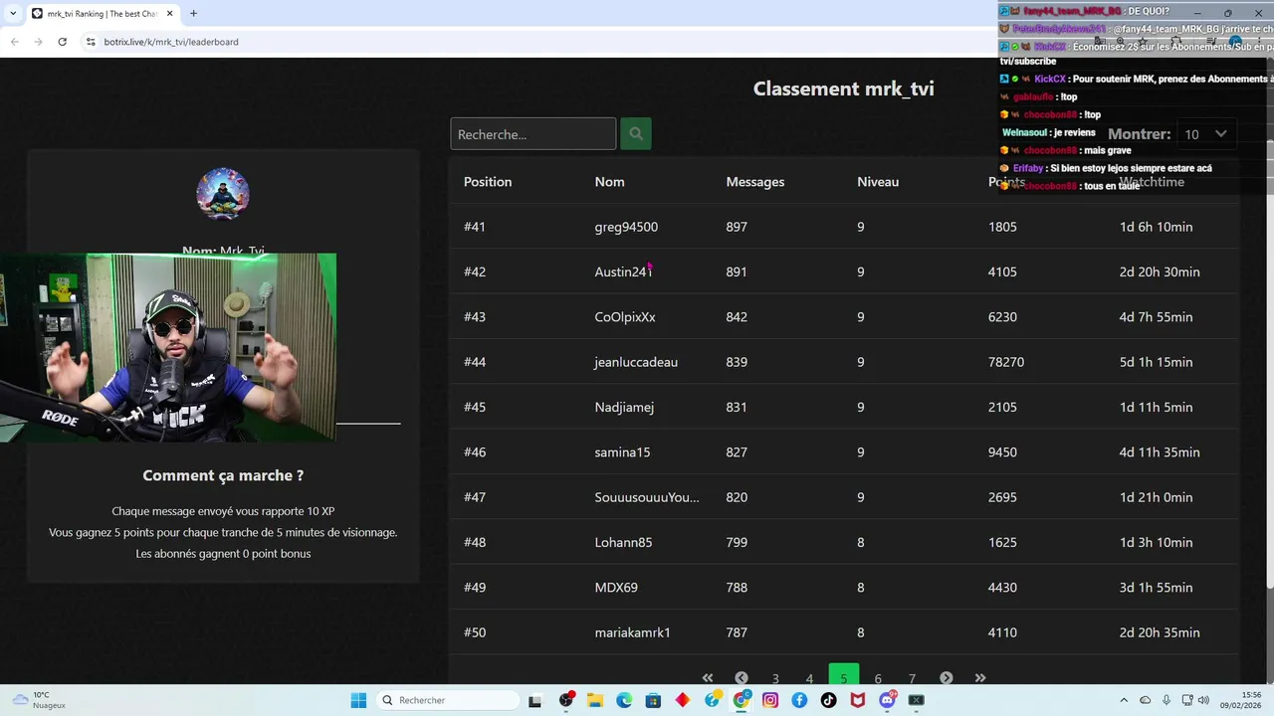This screenshot has height=716, width=1274.
Task: Open TikTok from the taskbar
Action: [x=828, y=700]
